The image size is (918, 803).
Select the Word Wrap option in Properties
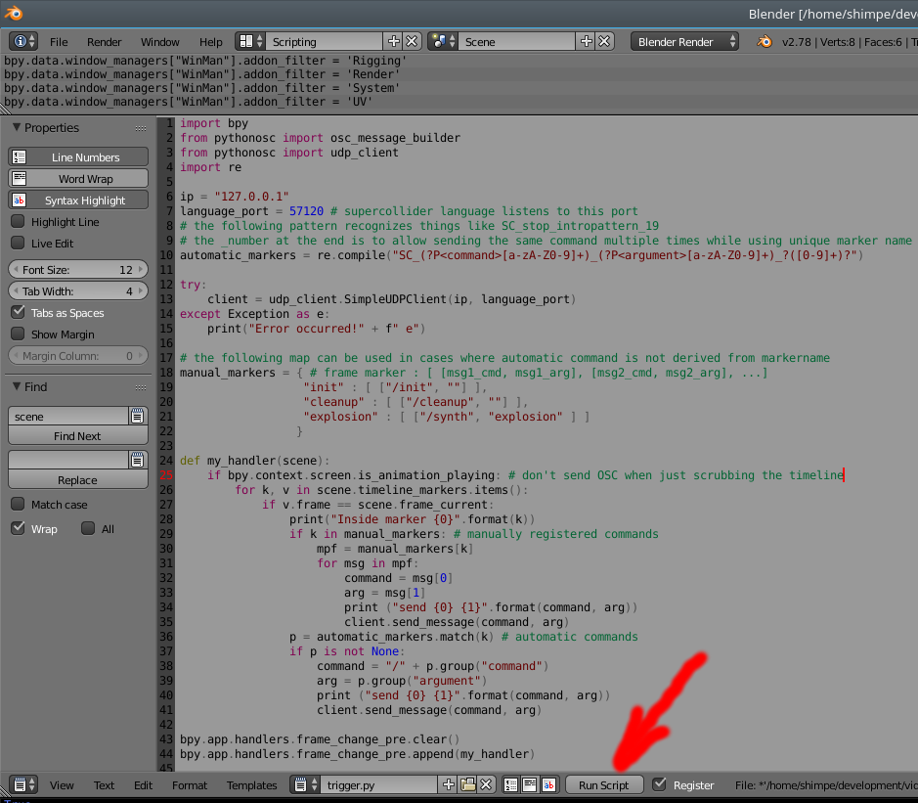[x=77, y=178]
